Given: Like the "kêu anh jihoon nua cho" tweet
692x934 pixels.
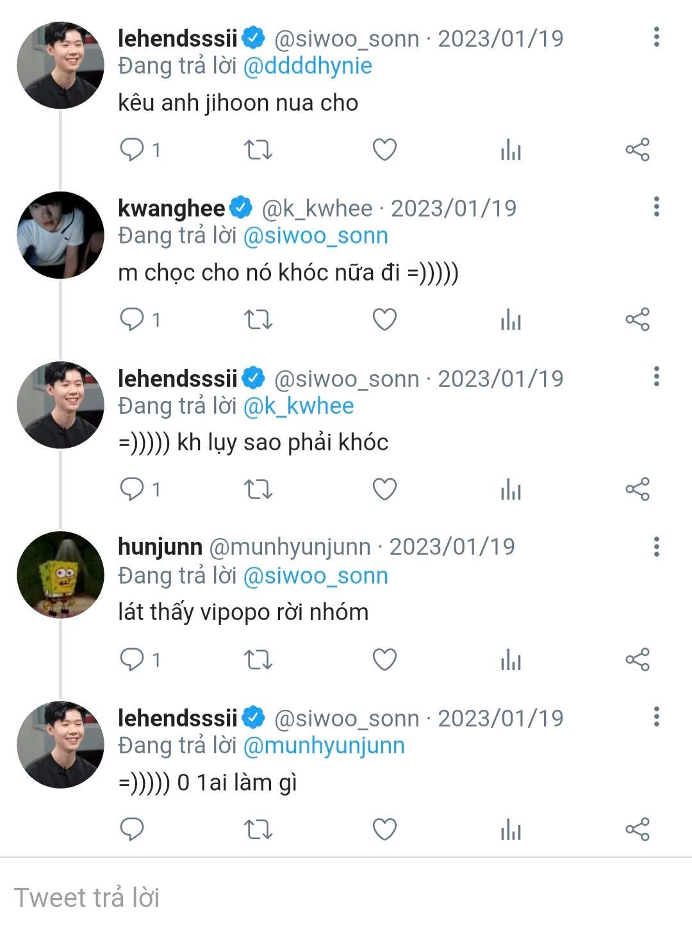Looking at the screenshot, I should (x=384, y=150).
